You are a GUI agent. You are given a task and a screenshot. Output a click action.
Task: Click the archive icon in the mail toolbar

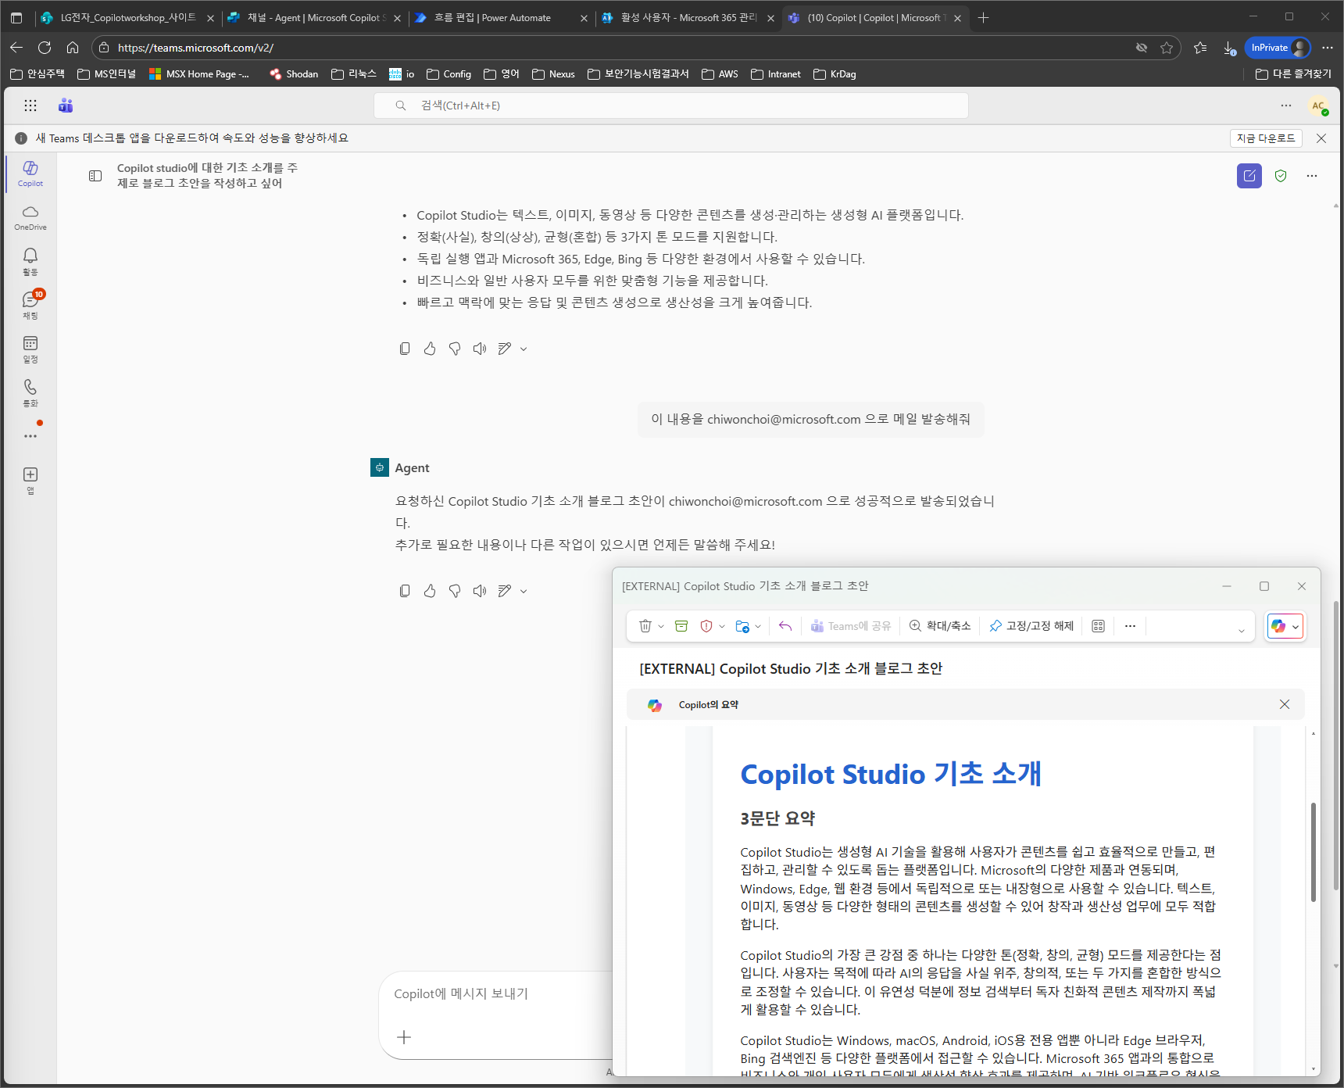click(681, 626)
